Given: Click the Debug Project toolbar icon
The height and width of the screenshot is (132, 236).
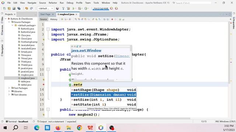Looking at the screenshot, I should [x=80, y=8].
